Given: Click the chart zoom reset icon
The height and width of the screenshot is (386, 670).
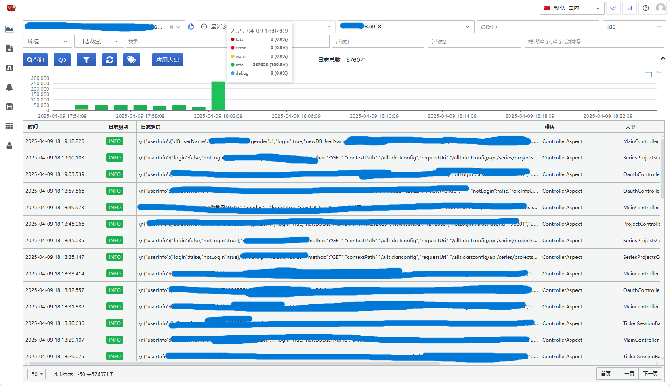Looking at the screenshot, I should tap(659, 74).
